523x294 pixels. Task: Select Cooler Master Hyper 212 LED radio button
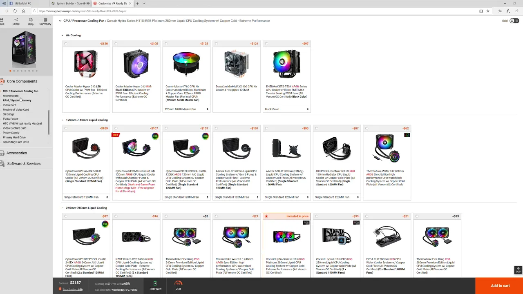click(x=66, y=44)
